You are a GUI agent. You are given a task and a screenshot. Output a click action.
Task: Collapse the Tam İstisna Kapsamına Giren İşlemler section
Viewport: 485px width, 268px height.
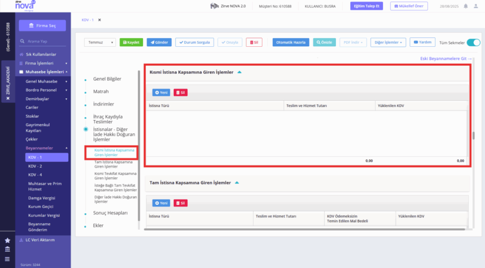[x=237, y=183]
